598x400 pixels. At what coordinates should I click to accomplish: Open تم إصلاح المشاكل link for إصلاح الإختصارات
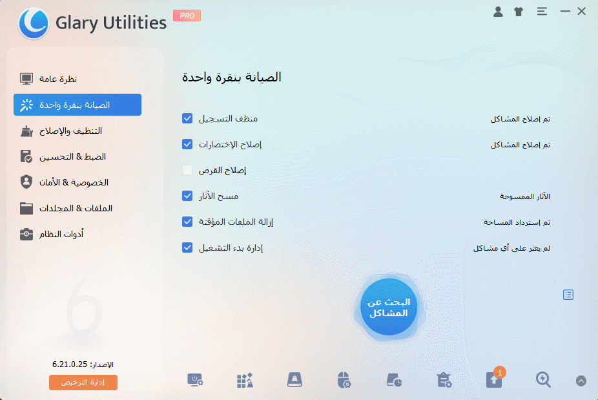521,145
